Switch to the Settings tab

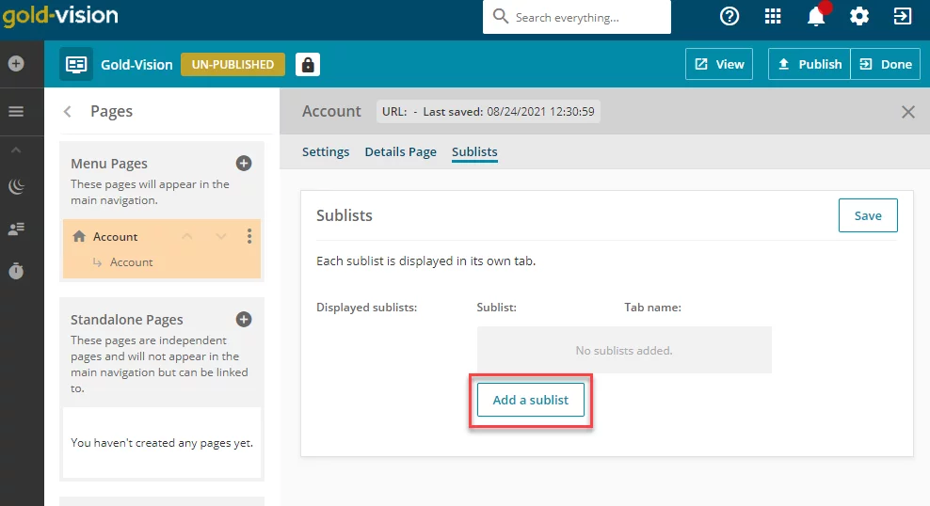[326, 151]
